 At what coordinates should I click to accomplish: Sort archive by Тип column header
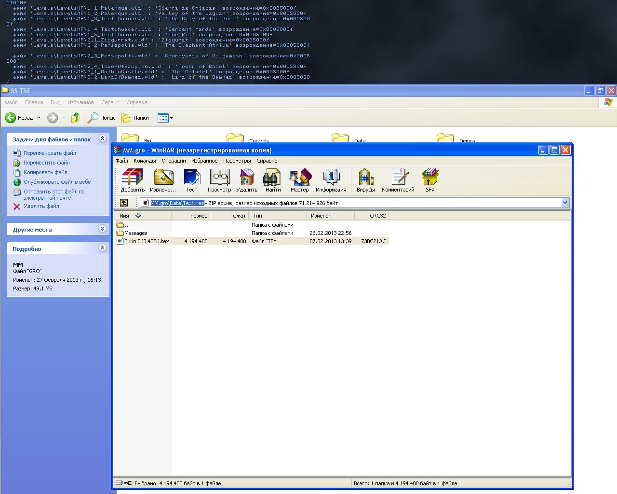278,216
